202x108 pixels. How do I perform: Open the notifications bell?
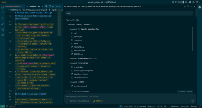[x=200, y=106]
